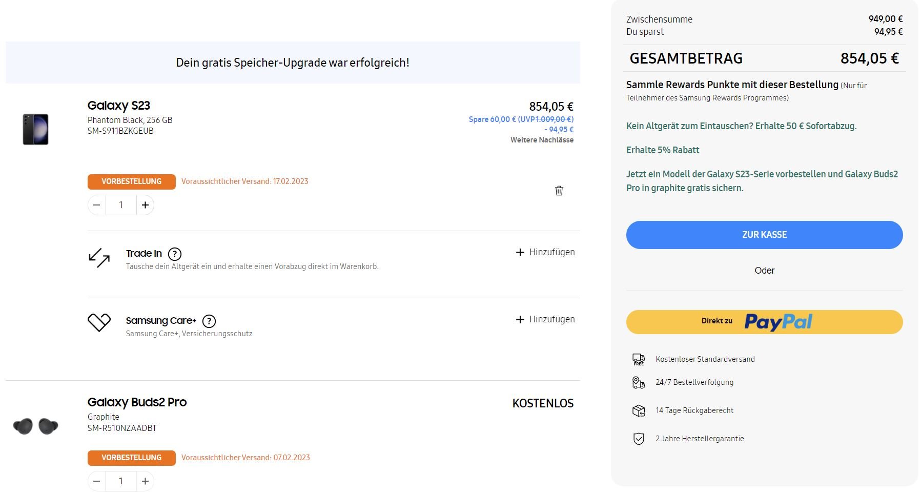
Task: Click the Galaxy Buds2 Pro gratis promo text
Action: 762,181
